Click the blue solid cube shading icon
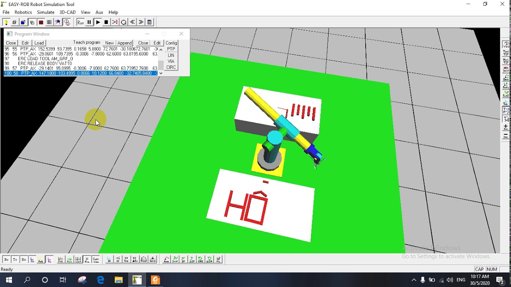This screenshot has width=511, height=287. 23,22
